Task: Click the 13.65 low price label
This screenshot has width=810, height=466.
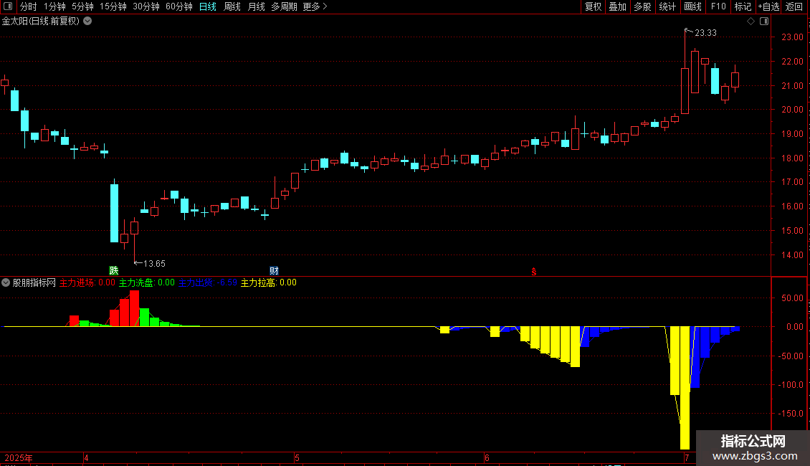Action: (x=154, y=264)
